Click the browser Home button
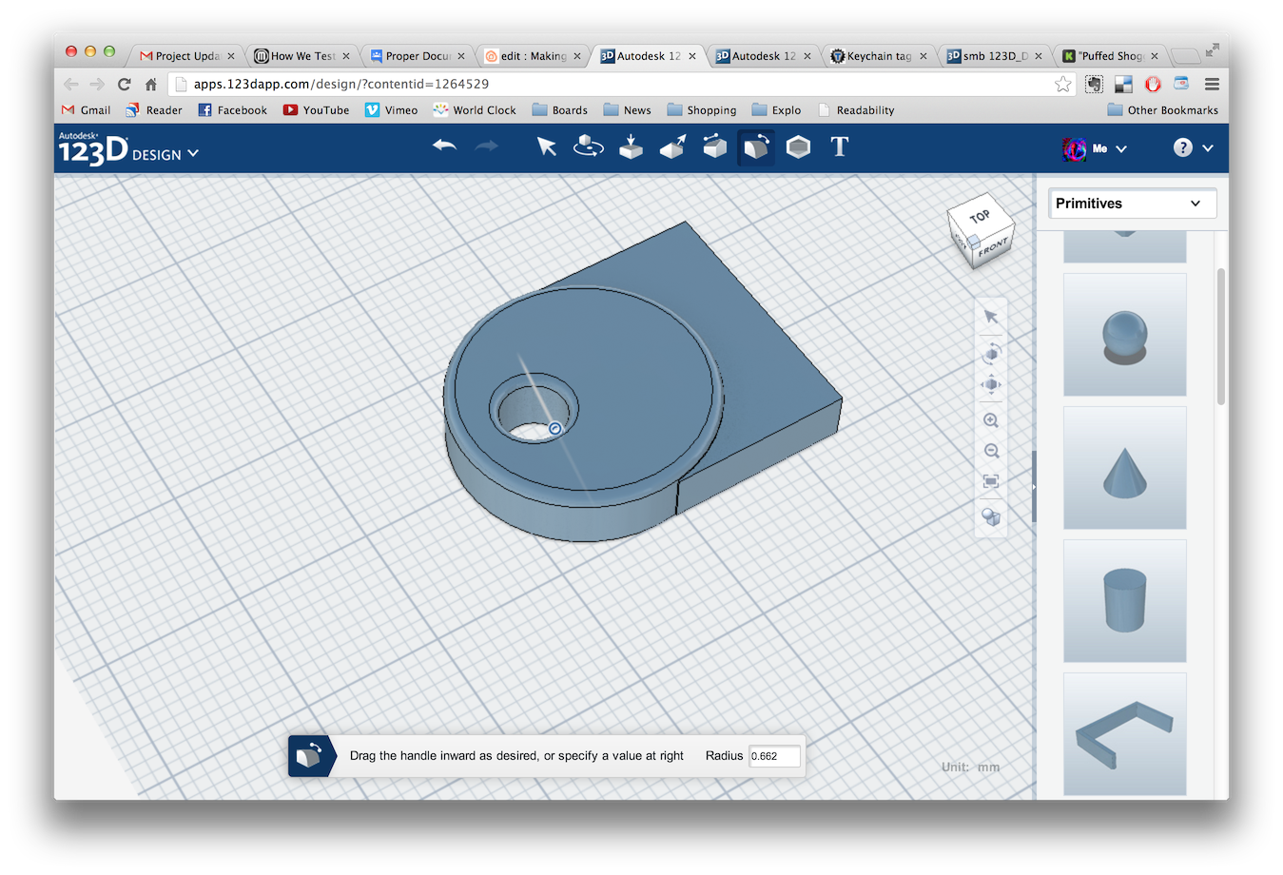 click(150, 84)
